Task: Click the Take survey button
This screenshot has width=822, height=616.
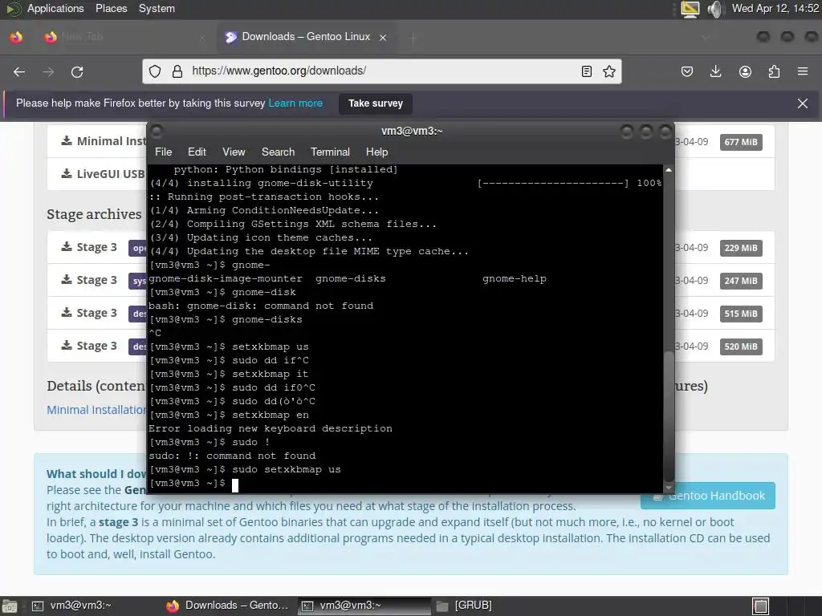Action: coord(376,103)
